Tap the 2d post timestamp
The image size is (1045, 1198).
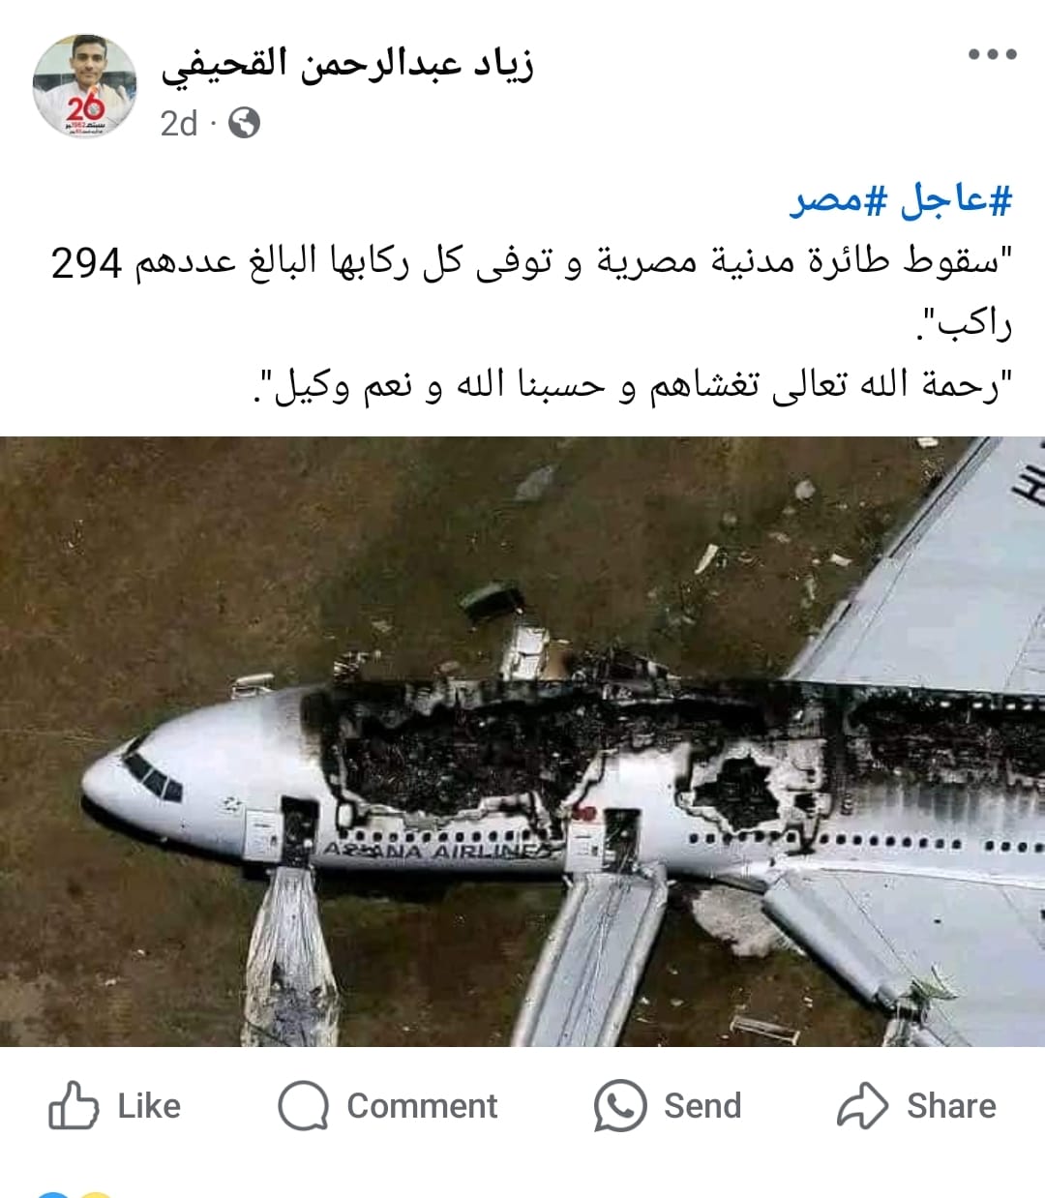tap(179, 124)
